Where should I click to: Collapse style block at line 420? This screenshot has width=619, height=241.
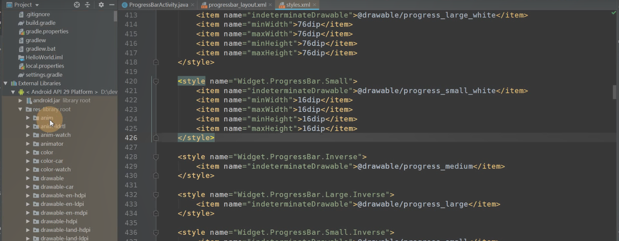pyautogui.click(x=156, y=81)
